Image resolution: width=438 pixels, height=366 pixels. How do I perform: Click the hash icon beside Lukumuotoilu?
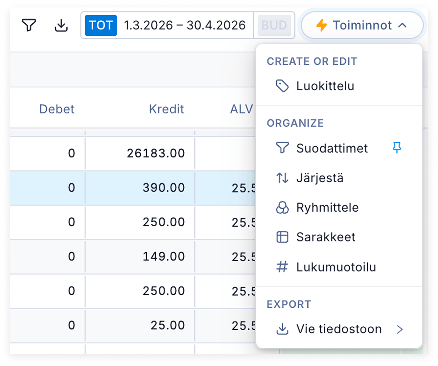click(x=282, y=267)
